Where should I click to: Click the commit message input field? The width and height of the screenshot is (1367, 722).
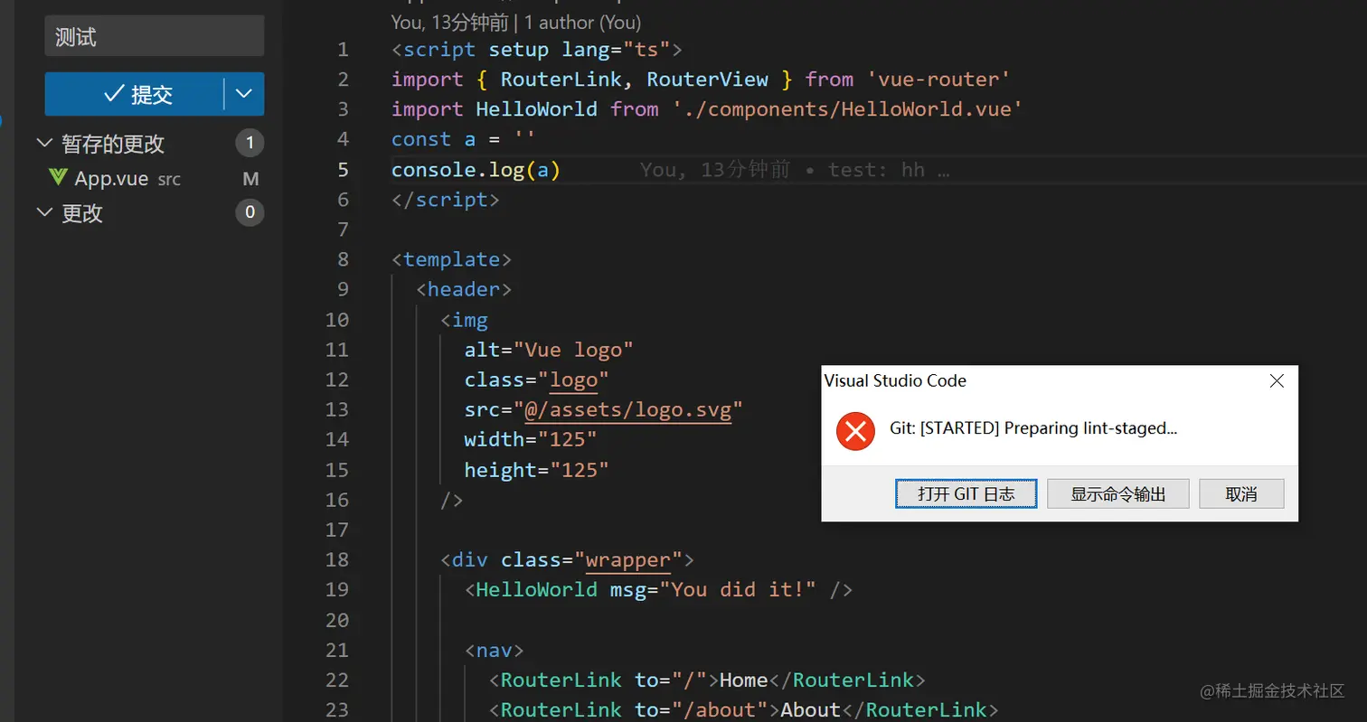155,36
